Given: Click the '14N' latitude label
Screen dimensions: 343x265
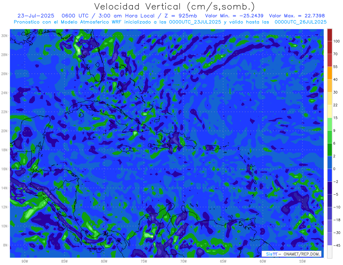Looking at the screenshot, I should [5, 188].
